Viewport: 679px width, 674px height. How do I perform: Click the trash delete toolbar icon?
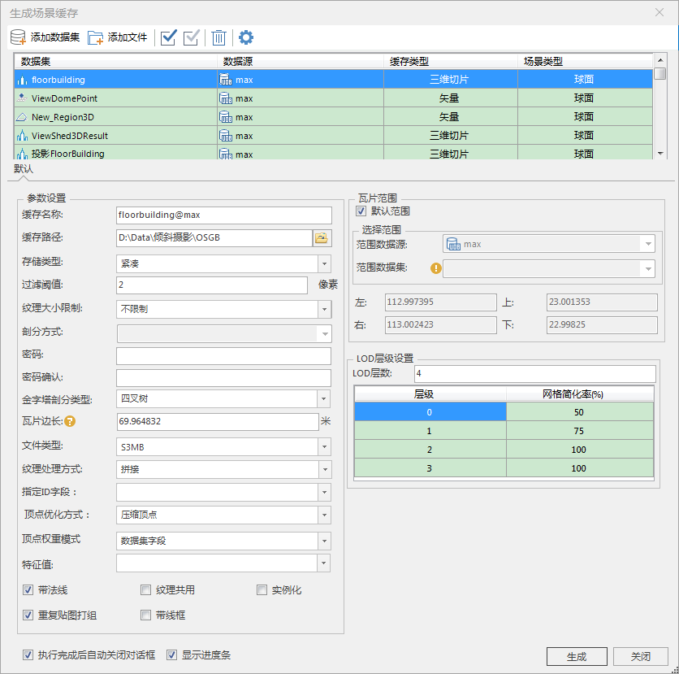[x=218, y=37]
